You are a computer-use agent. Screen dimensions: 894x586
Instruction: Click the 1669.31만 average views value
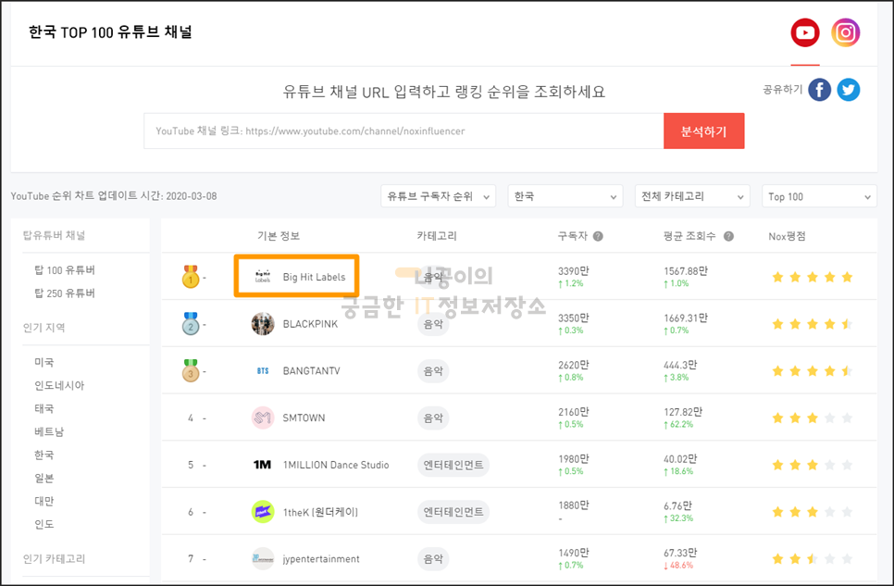pos(686,318)
